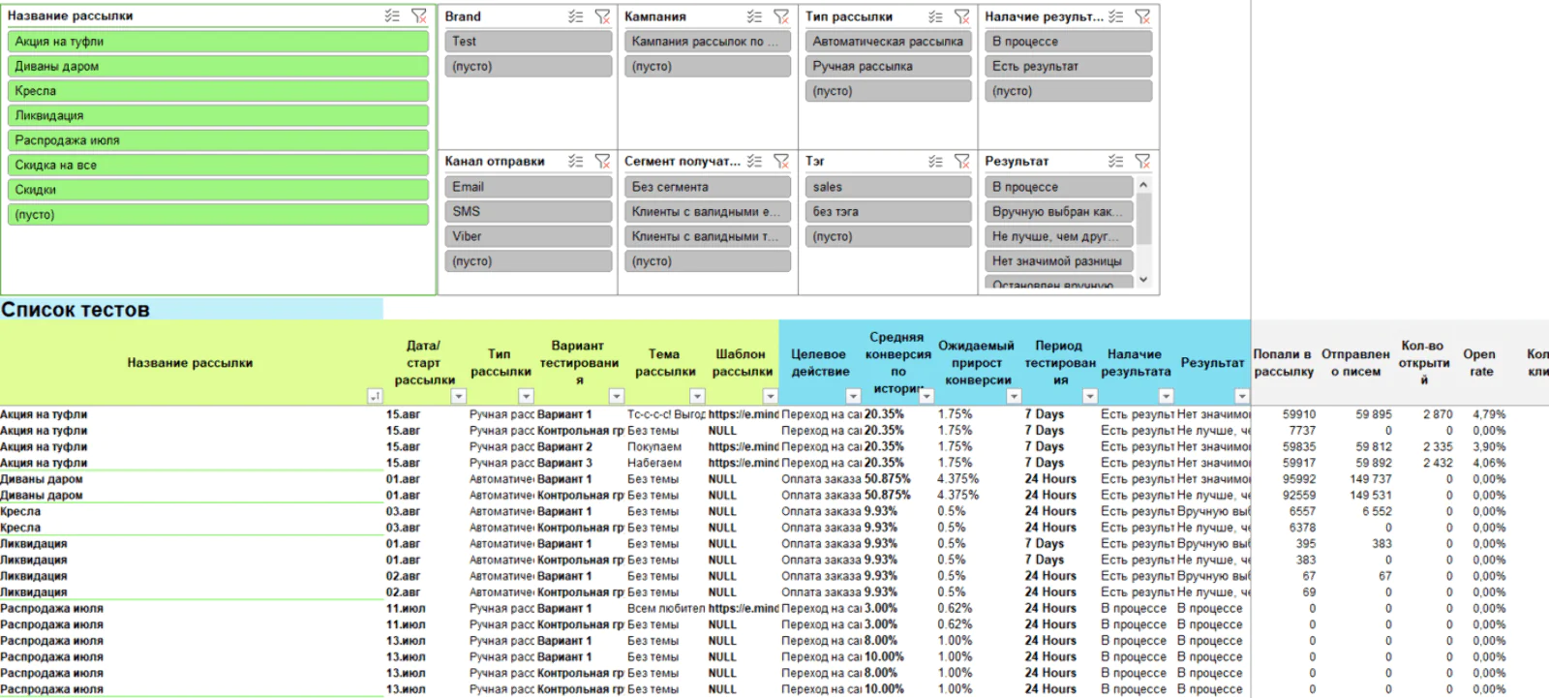The width and height of the screenshot is (1549, 698).
Task: Click Результат slicer scroll up arrow
Action: click(x=1143, y=185)
